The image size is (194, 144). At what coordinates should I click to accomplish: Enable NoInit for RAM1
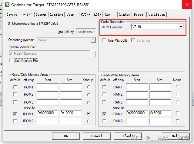pyautogui.click(x=178, y=87)
